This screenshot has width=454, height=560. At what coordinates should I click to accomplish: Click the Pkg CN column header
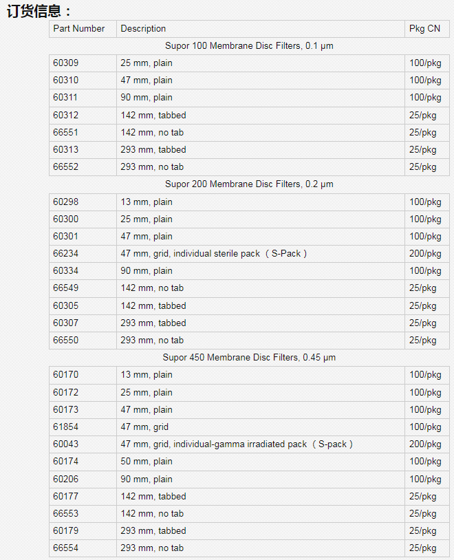[427, 29]
